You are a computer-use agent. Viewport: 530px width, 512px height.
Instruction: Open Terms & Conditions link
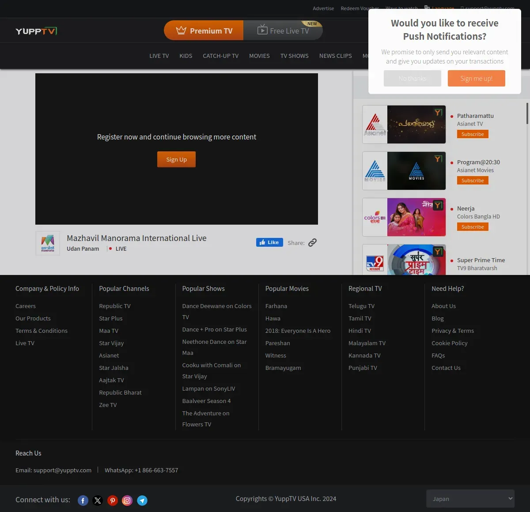click(42, 331)
